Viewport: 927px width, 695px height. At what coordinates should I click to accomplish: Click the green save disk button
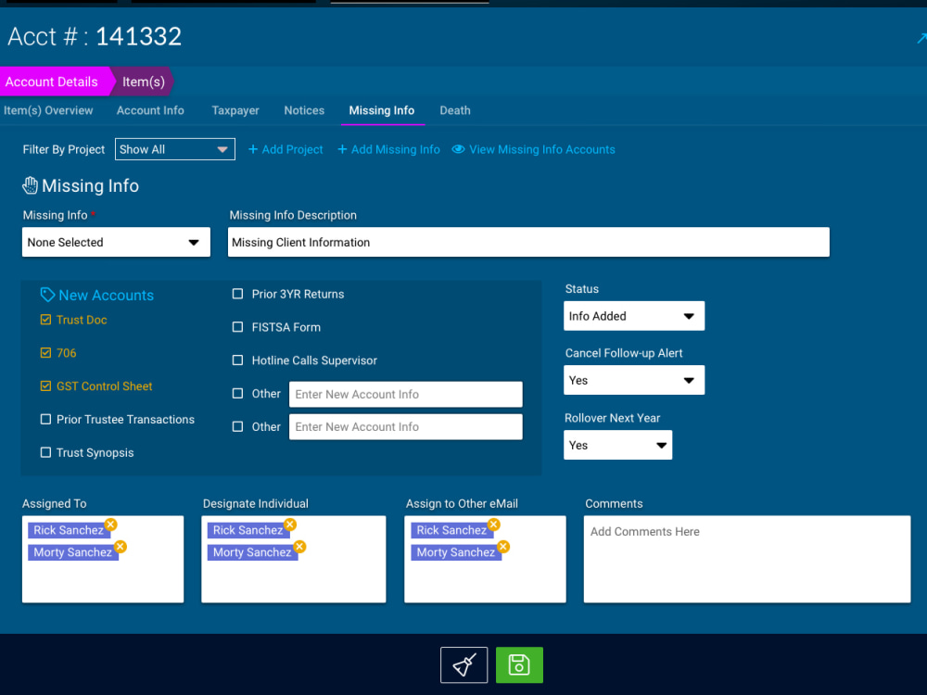coord(519,664)
